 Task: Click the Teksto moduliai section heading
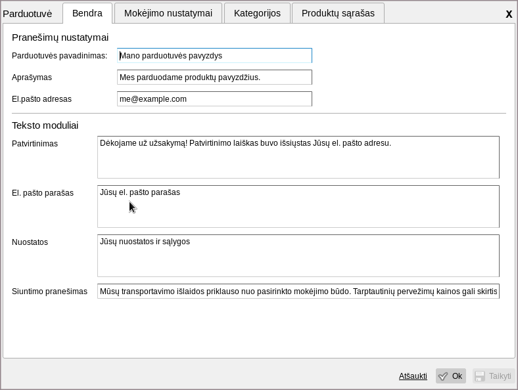[x=45, y=125]
